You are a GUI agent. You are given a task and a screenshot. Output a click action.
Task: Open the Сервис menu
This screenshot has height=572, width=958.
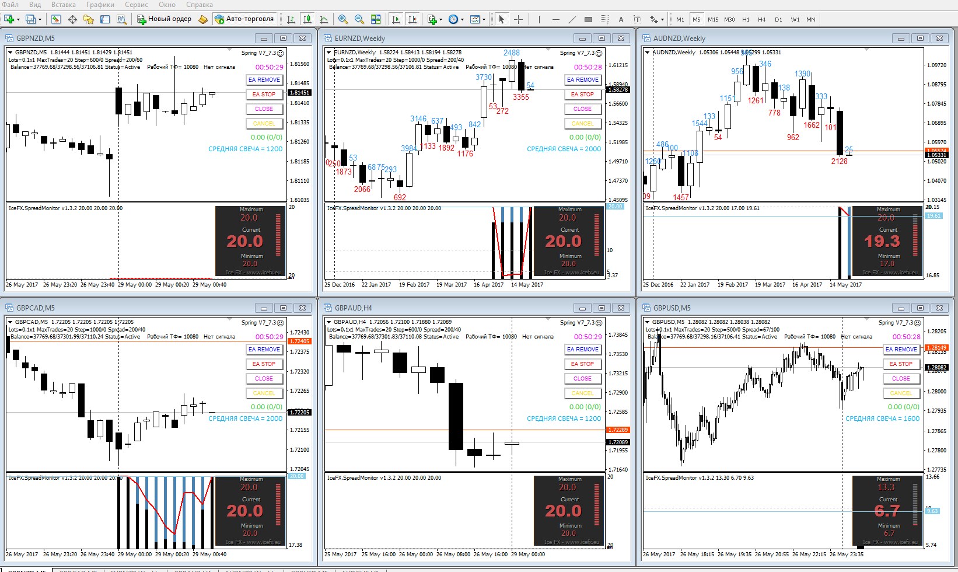click(137, 5)
